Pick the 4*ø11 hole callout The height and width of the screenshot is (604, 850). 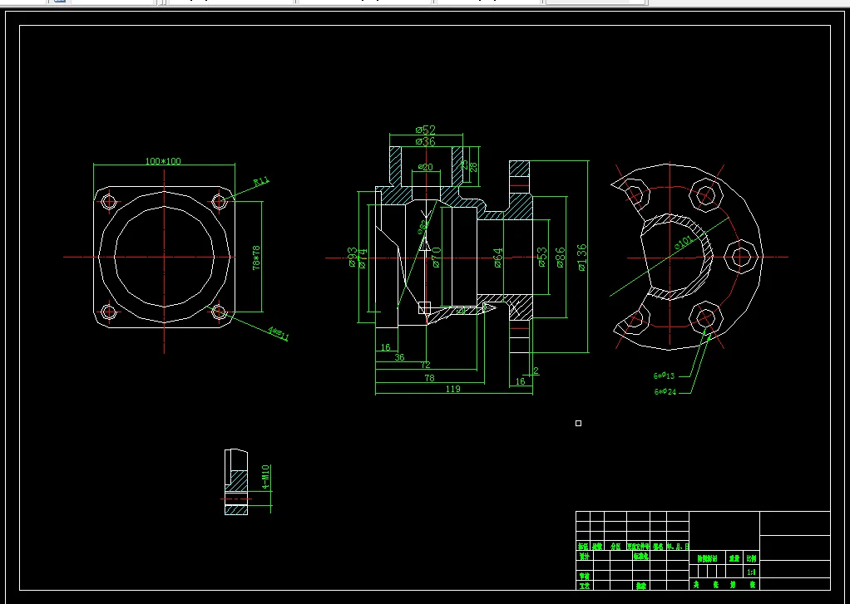(279, 334)
